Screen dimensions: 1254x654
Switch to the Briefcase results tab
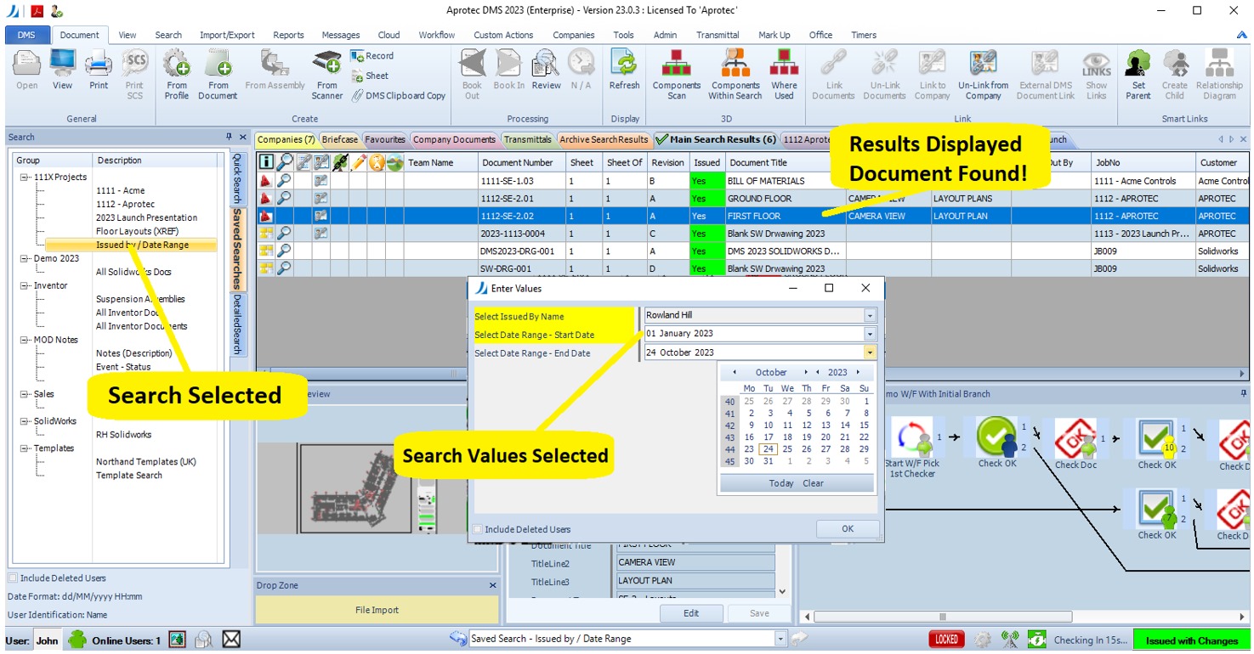point(339,139)
